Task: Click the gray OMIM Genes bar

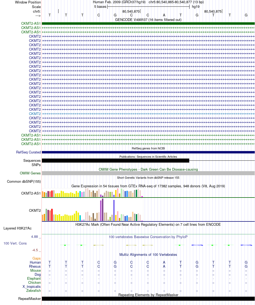Action: pyautogui.click(x=148, y=173)
